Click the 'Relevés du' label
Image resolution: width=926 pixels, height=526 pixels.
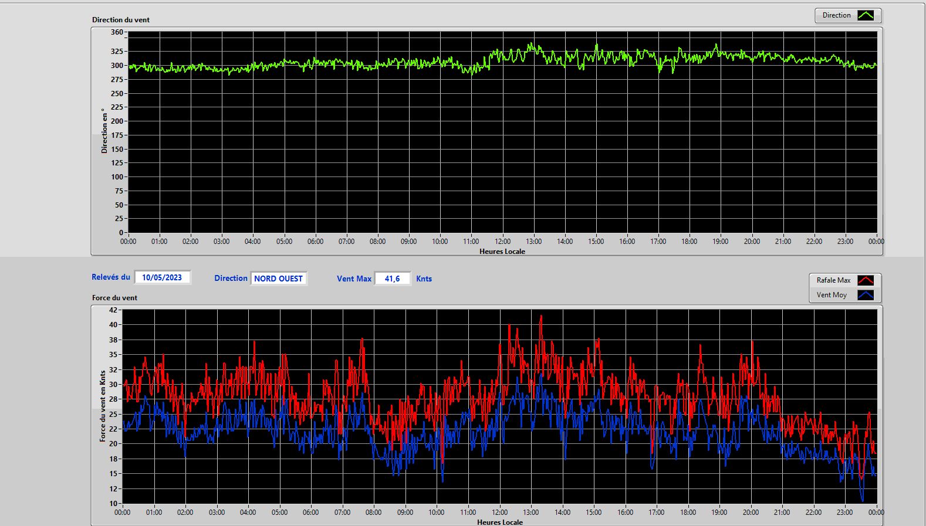(111, 277)
